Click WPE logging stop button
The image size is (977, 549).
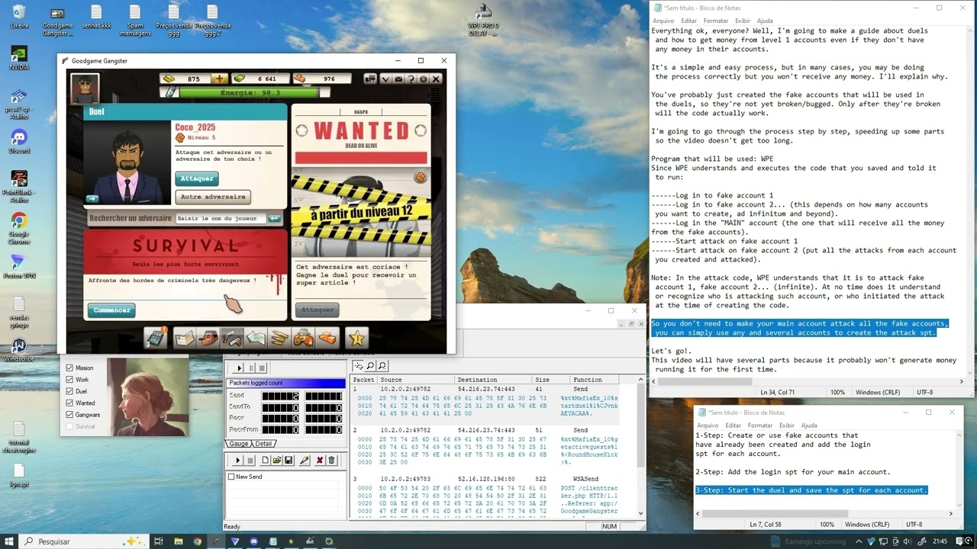coord(262,368)
